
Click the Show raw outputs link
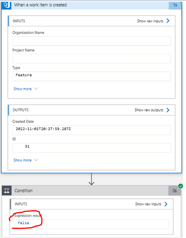point(149,110)
